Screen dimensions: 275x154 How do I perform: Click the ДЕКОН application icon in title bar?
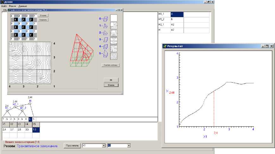(x=2, y=2)
